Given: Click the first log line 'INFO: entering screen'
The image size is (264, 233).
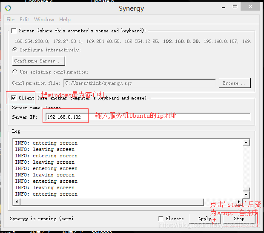Looking at the screenshot, I should click(x=46, y=143).
